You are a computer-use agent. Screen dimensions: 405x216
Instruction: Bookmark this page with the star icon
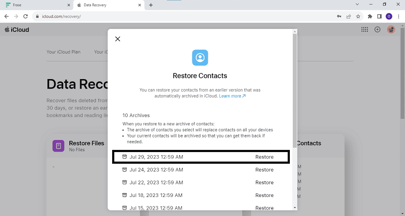pos(358,16)
